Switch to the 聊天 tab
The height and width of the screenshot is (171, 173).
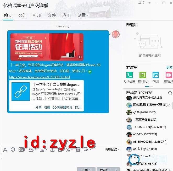[8, 15]
